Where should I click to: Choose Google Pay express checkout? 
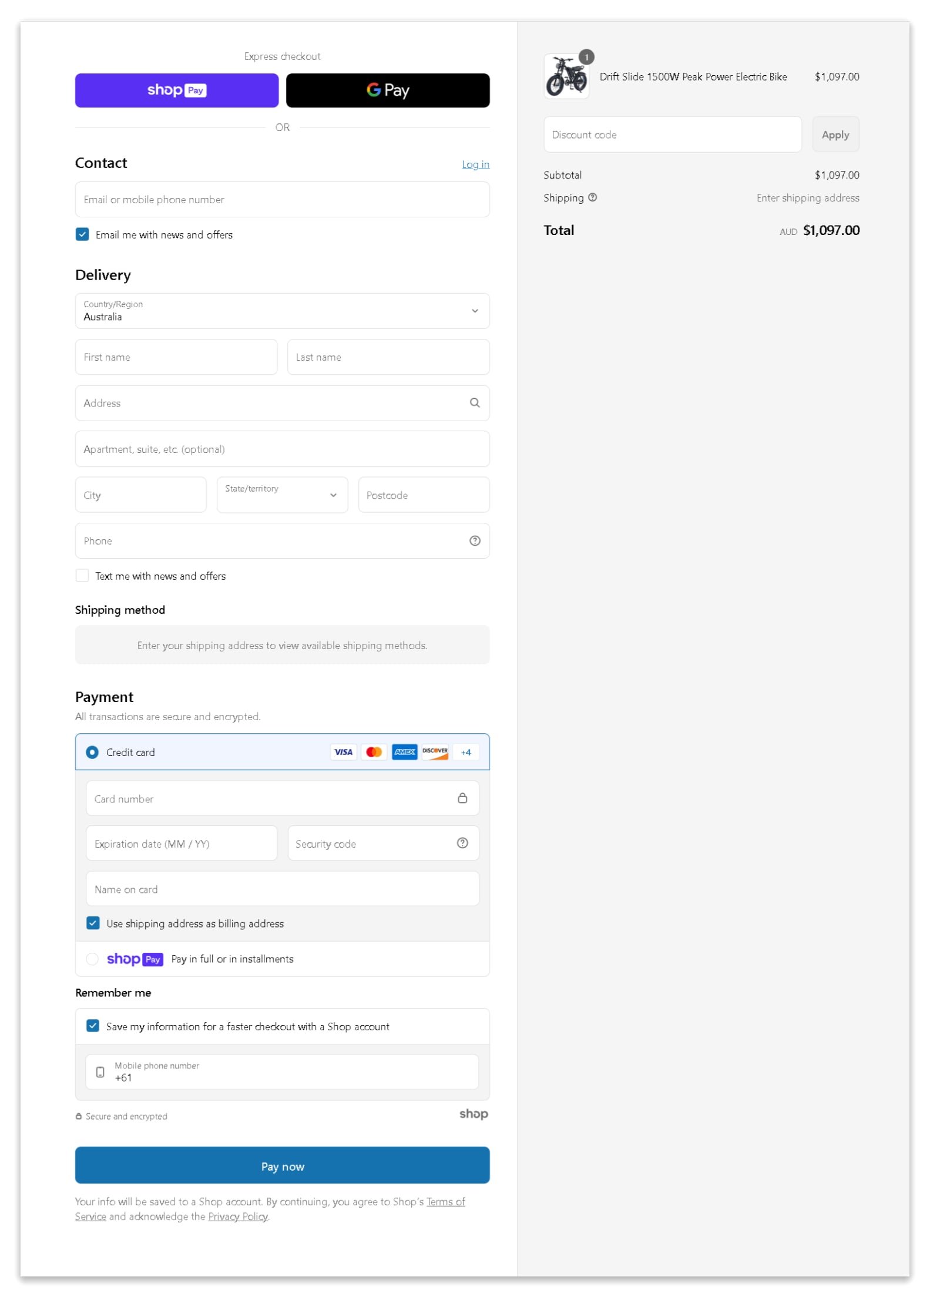click(387, 90)
